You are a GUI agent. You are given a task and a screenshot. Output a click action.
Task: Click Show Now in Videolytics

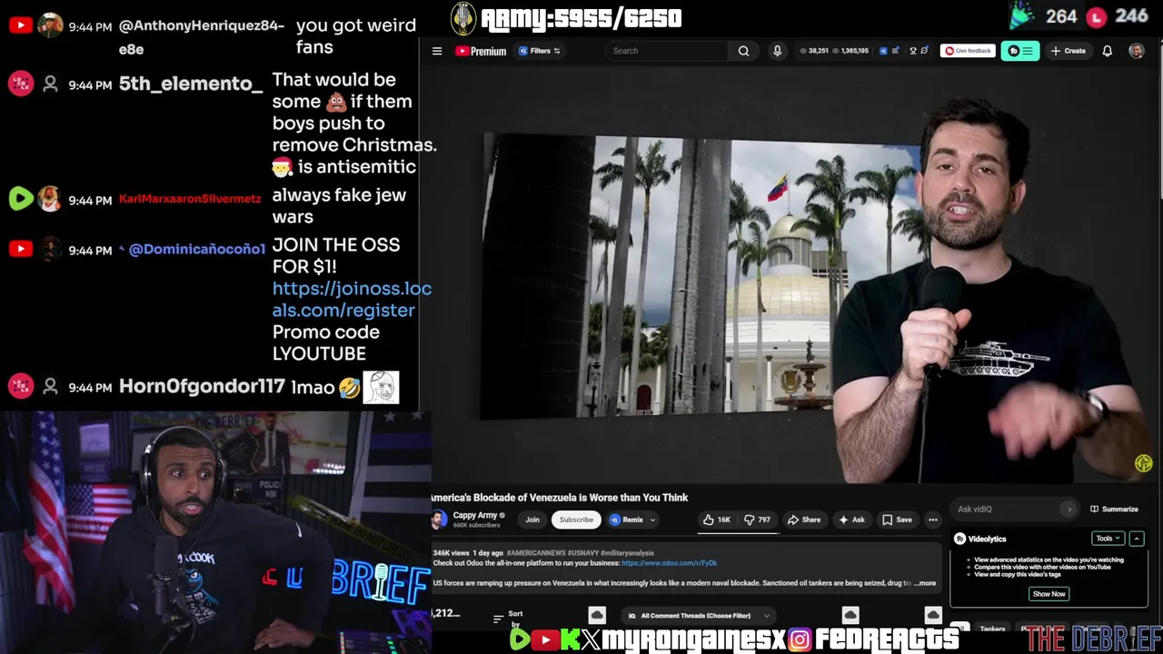[x=1049, y=593]
